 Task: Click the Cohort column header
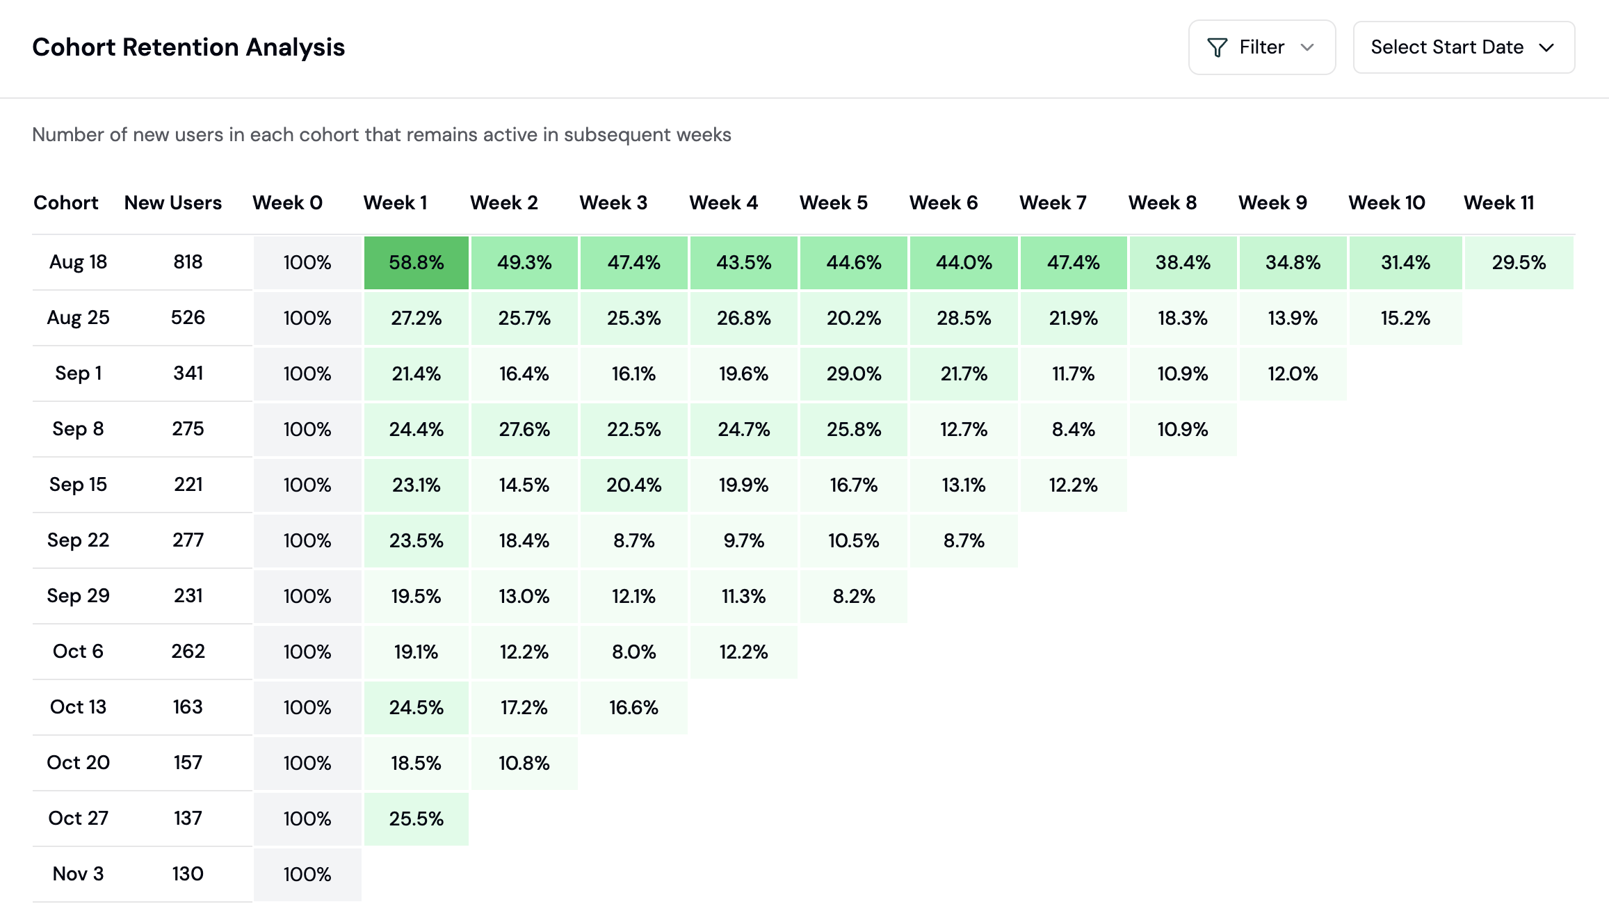pos(65,202)
